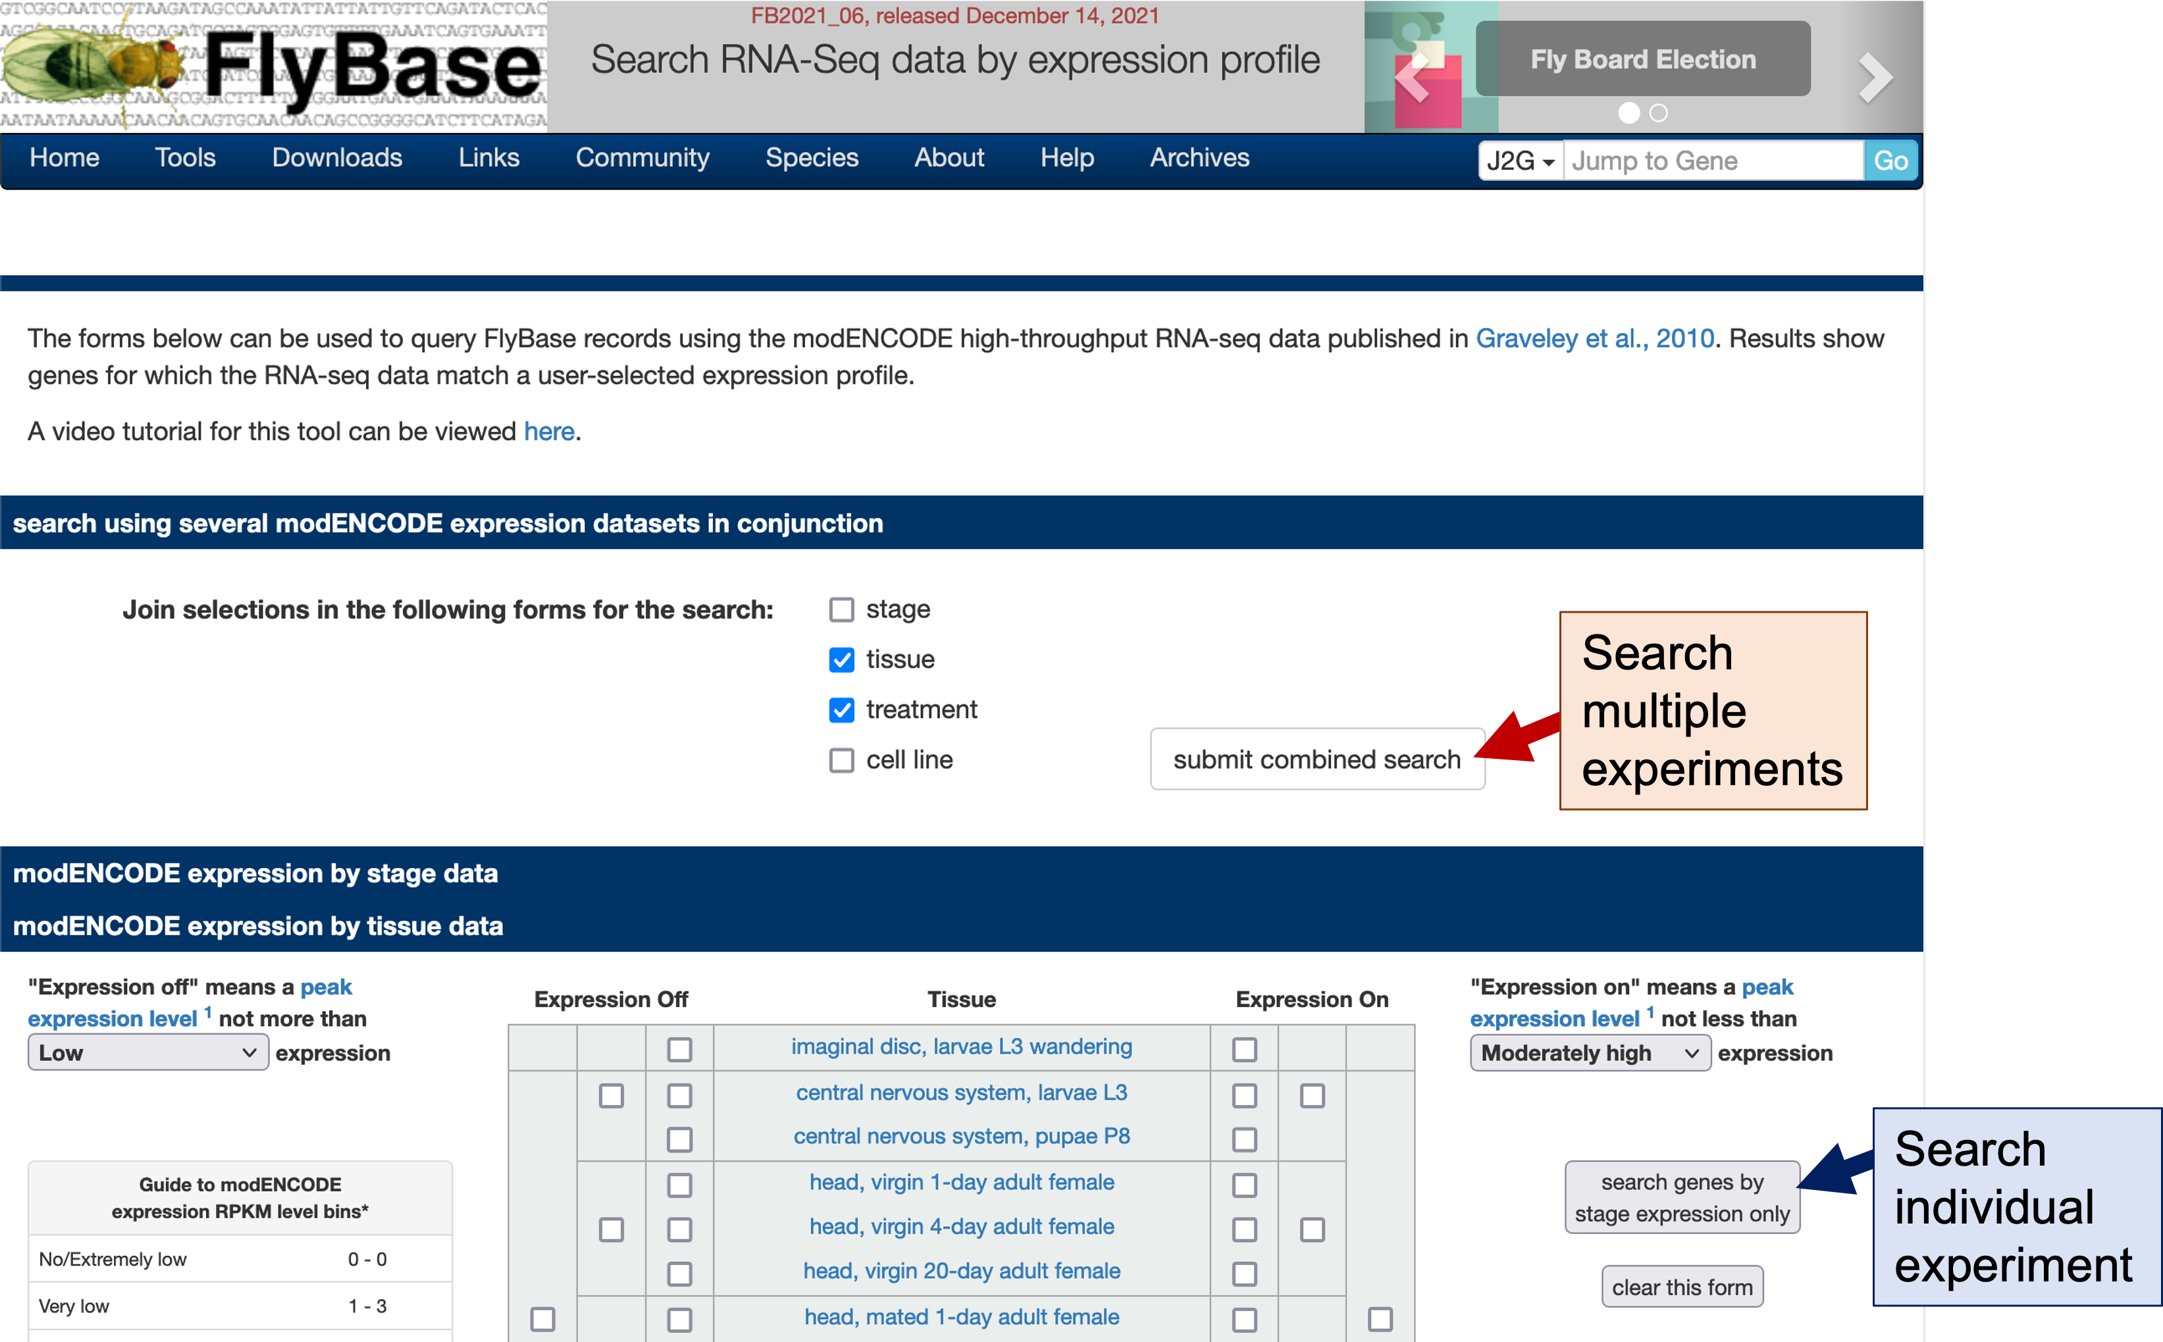The height and width of the screenshot is (1342, 2163).
Task: Open the Tools menu
Action: click(x=184, y=158)
